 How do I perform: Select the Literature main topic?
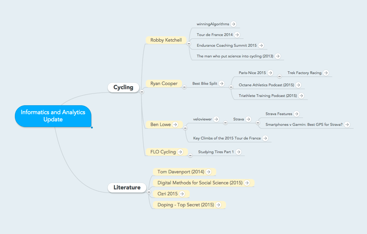point(127,187)
